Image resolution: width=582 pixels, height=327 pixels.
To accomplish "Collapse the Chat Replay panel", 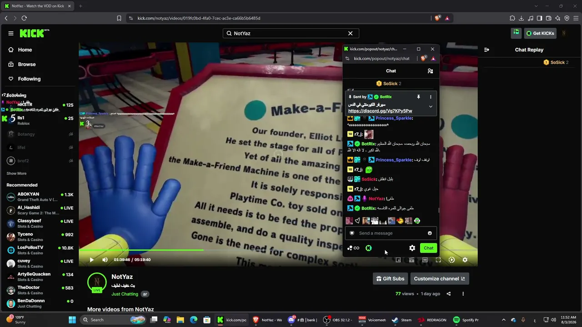I will coord(487,50).
